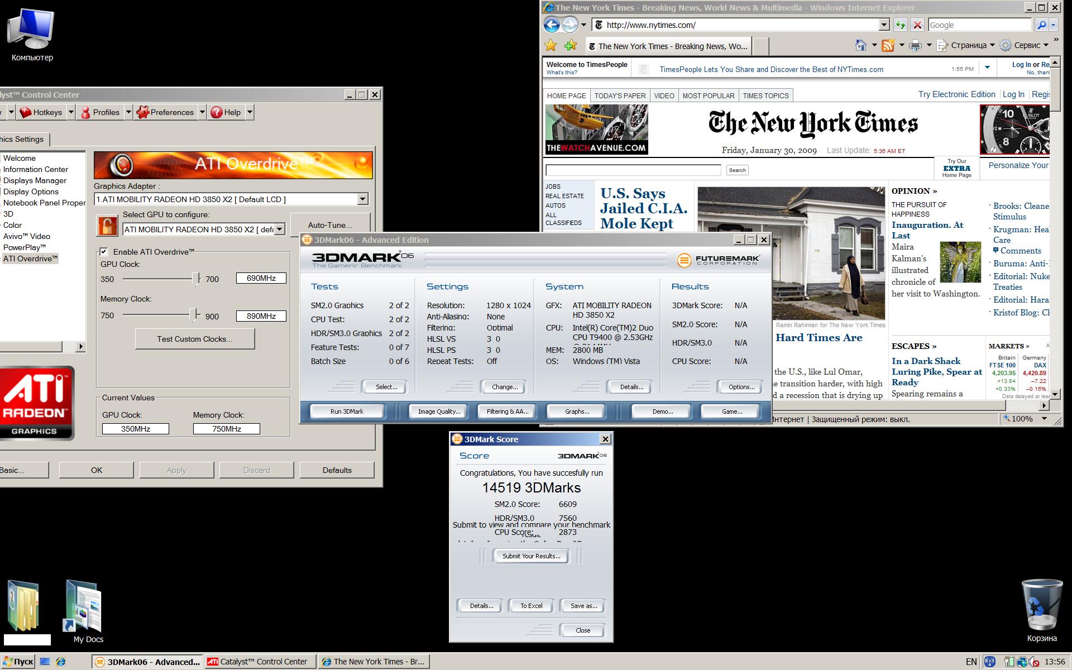Click the Futuremark Corporation logo

pos(718,260)
